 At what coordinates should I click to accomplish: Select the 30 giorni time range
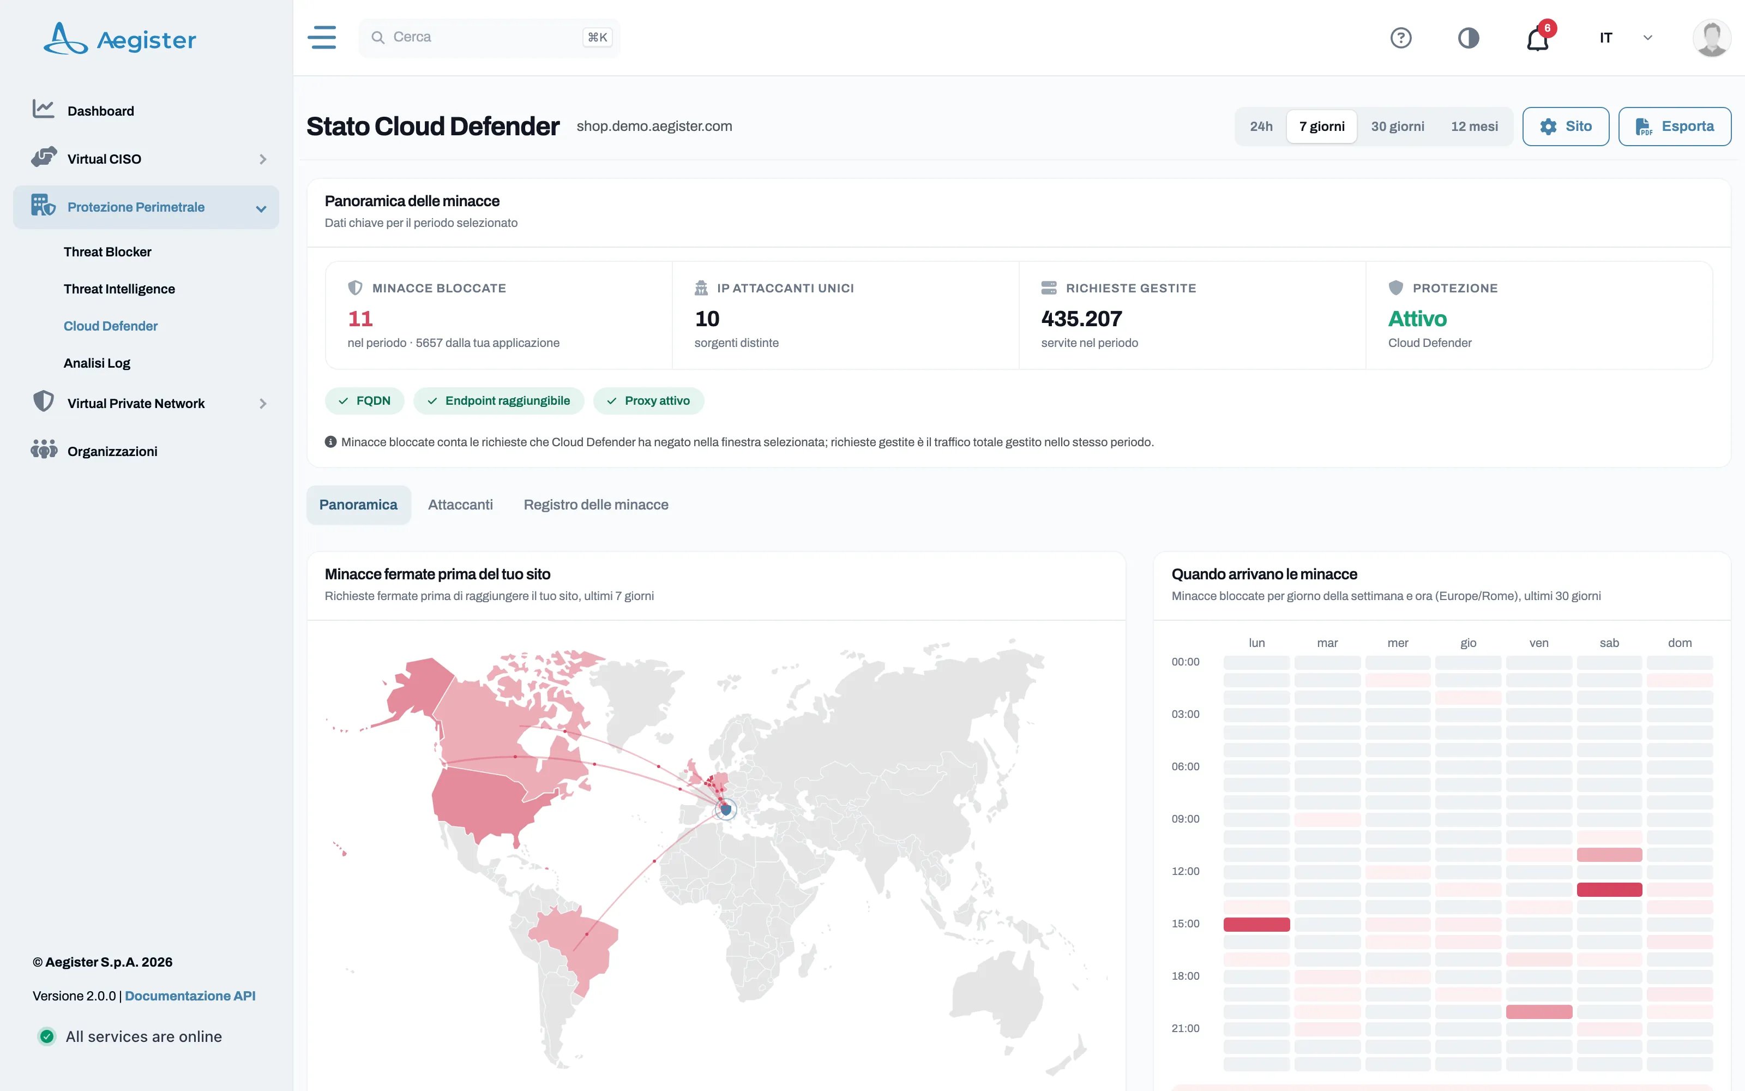click(1398, 126)
